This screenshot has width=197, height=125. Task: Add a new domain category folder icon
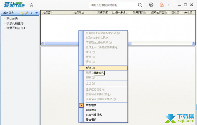pos(22,13)
